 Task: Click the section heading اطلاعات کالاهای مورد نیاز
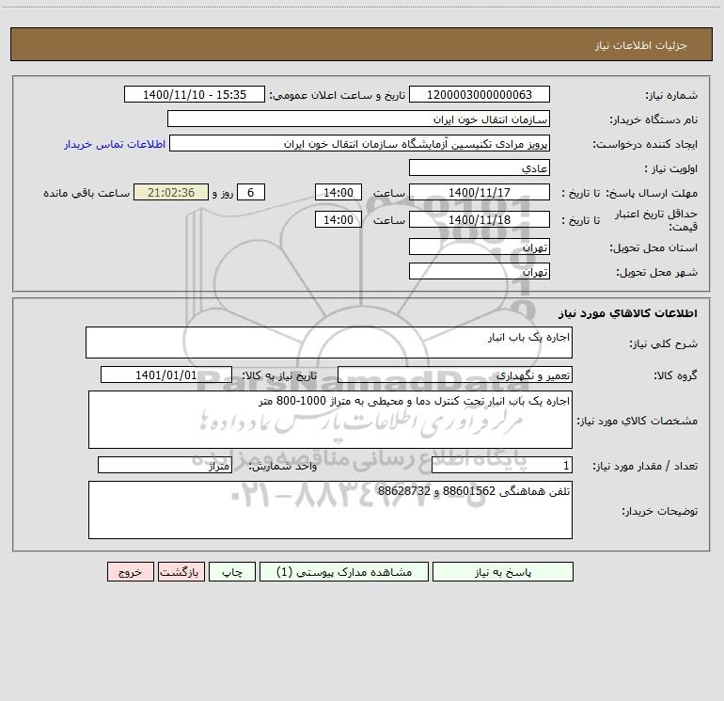(x=628, y=313)
